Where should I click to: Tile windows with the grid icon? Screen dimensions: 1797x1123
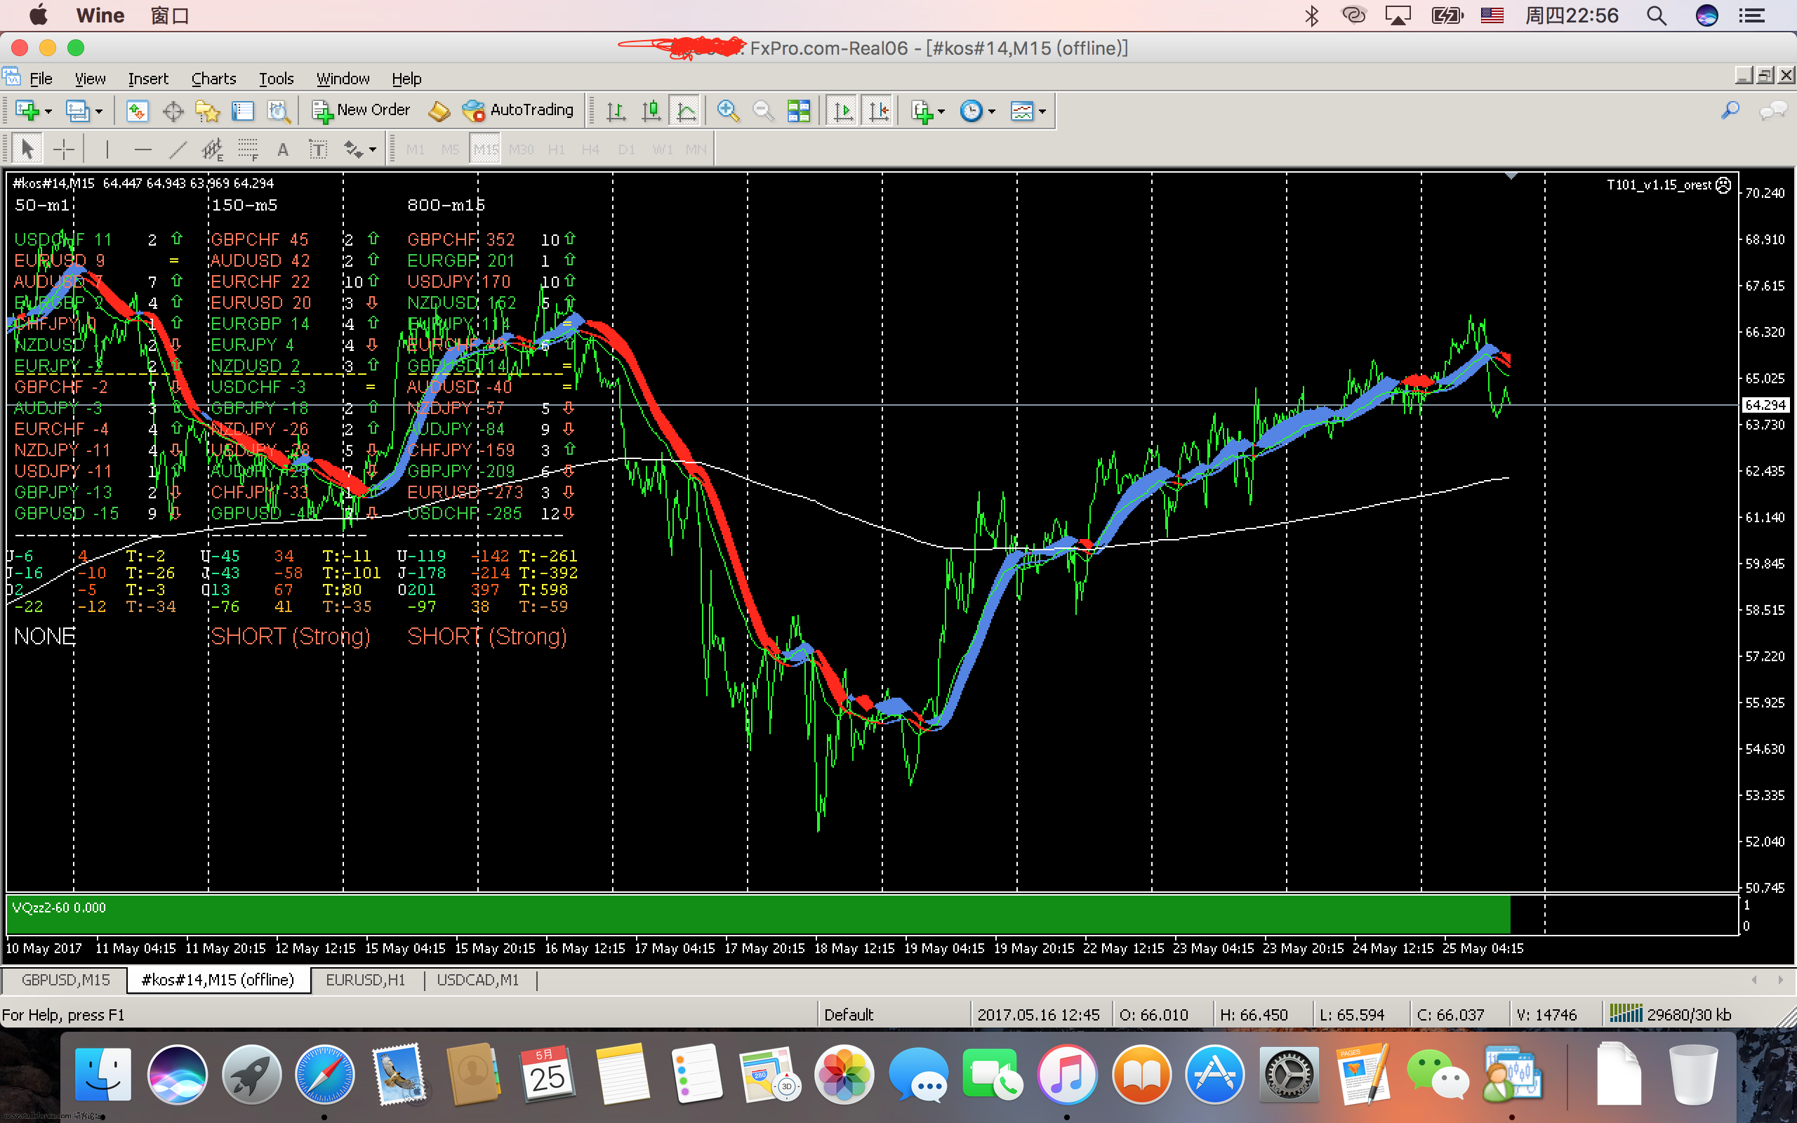point(799,111)
